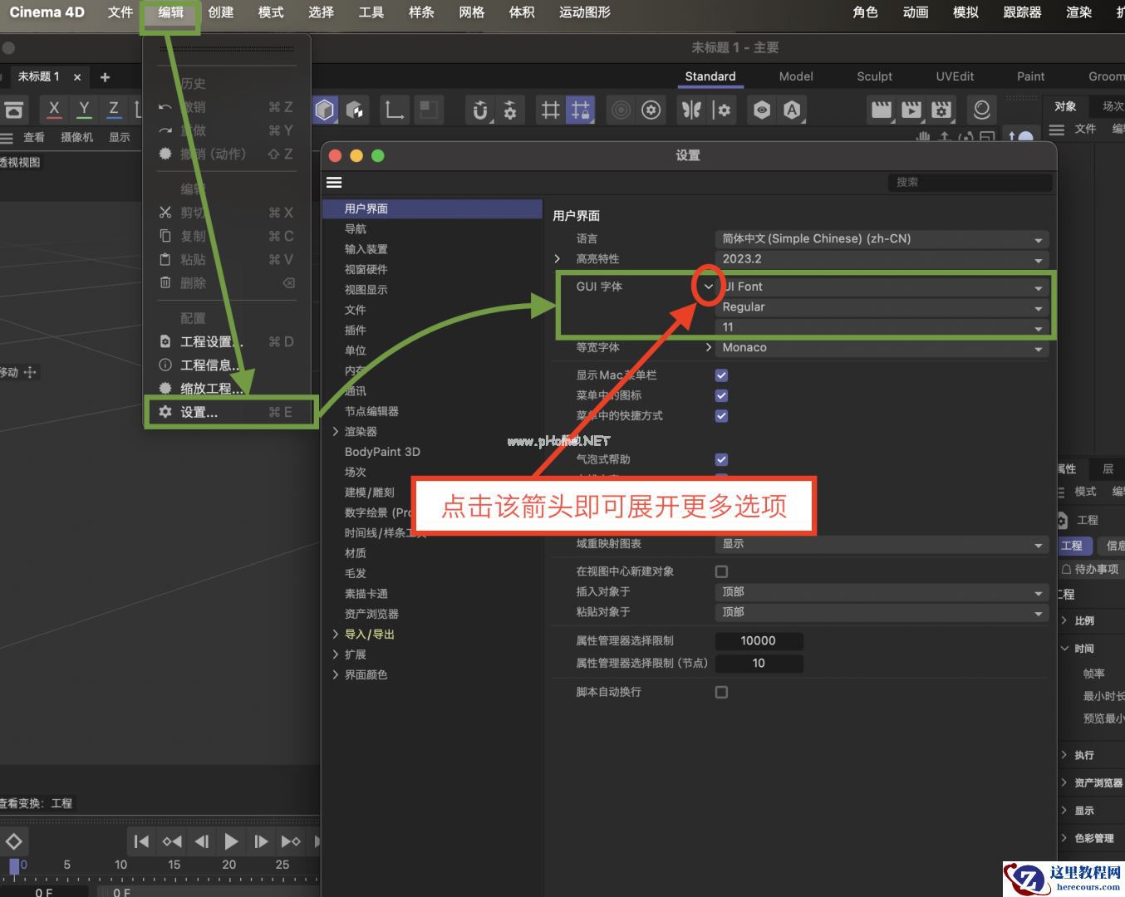
Task: Enable 在视图中心新建对象 checkbox
Action: tap(721, 571)
